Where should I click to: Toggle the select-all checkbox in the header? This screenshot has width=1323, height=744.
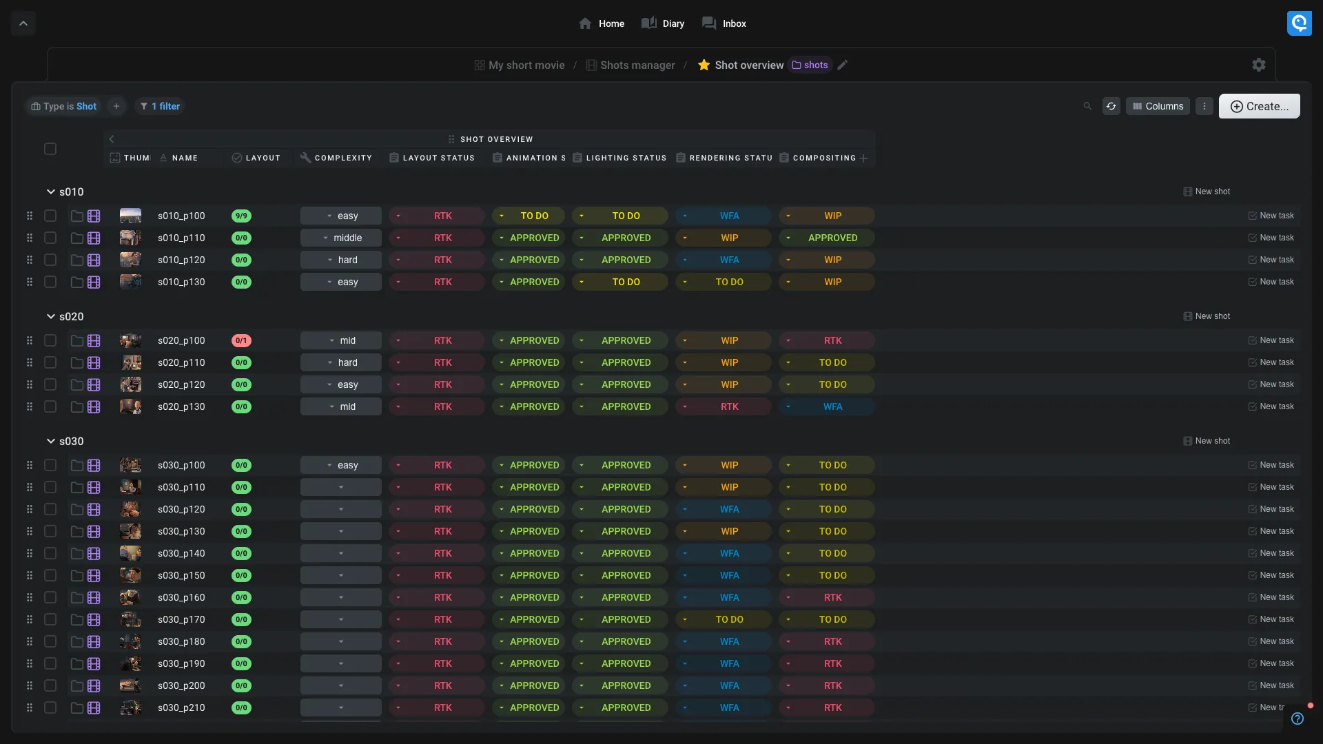coord(50,149)
